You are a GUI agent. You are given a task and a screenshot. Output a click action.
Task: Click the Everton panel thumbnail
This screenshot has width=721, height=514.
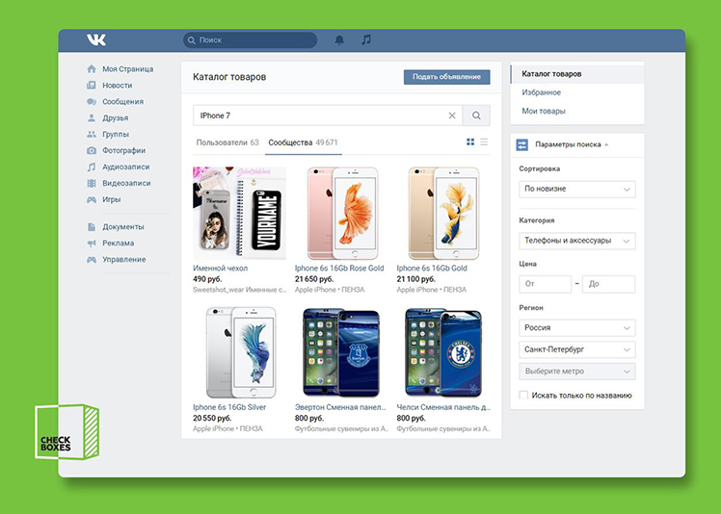(x=341, y=352)
